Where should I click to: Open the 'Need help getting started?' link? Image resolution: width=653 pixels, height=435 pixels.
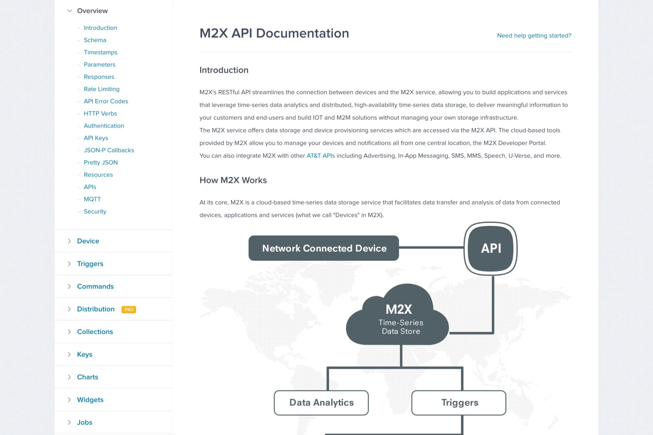pos(534,36)
